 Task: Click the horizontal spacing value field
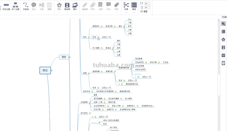tap(146, 4)
